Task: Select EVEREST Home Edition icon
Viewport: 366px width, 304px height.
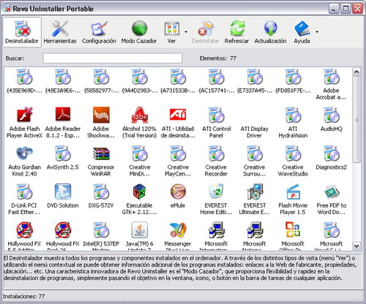Action: tap(216, 191)
